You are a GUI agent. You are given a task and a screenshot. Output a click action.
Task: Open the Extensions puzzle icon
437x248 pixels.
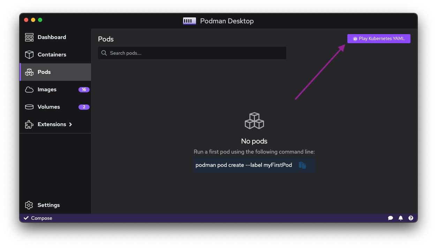coord(29,124)
